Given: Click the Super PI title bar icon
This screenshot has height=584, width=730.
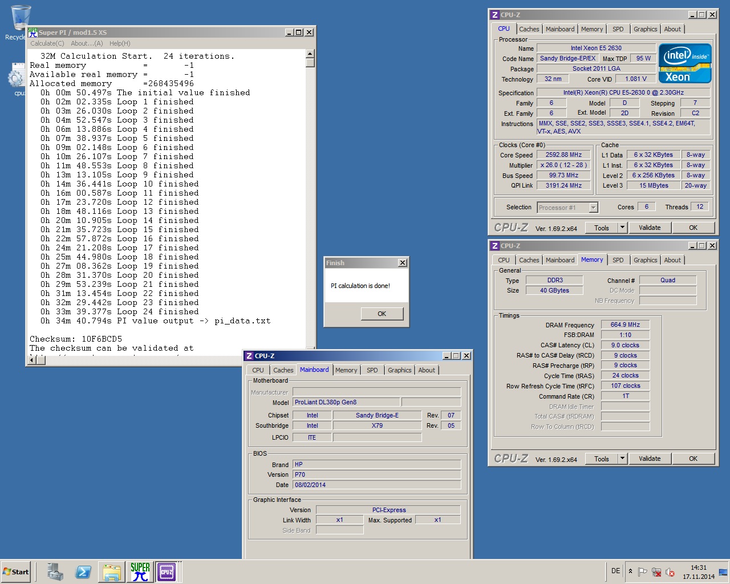Looking at the screenshot, I should [x=33, y=33].
